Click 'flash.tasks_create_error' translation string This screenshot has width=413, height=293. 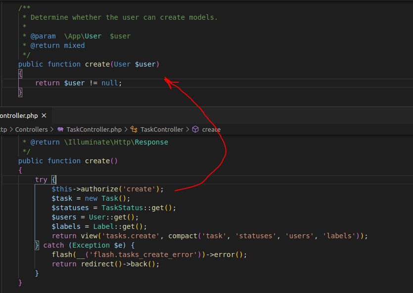[143, 255]
